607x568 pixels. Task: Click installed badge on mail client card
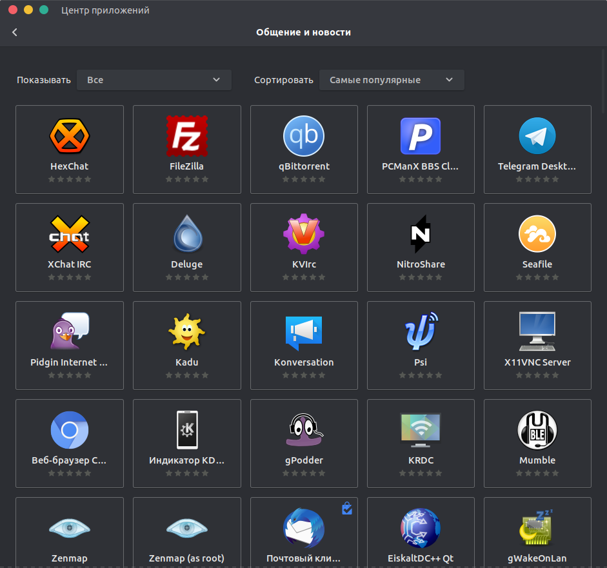point(347,508)
